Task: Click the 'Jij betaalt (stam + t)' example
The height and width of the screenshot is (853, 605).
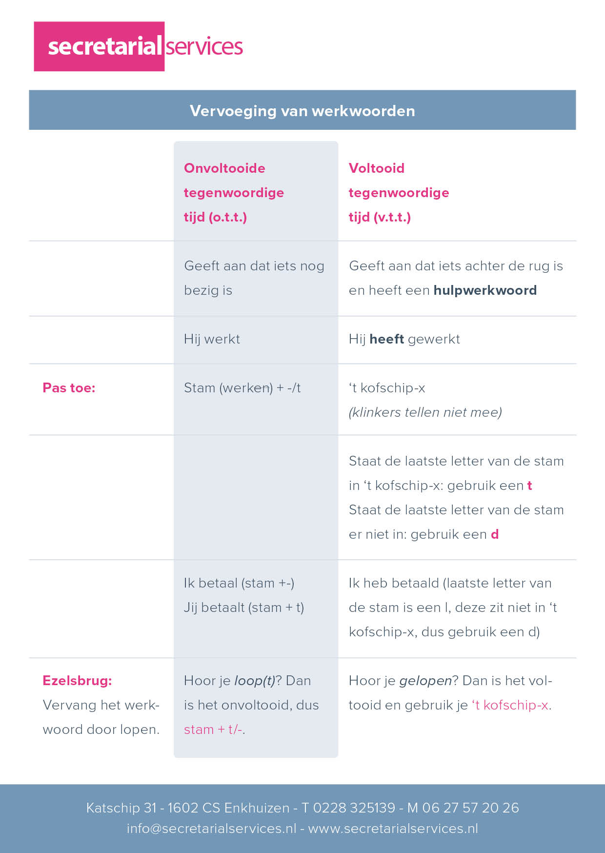Action: [243, 608]
